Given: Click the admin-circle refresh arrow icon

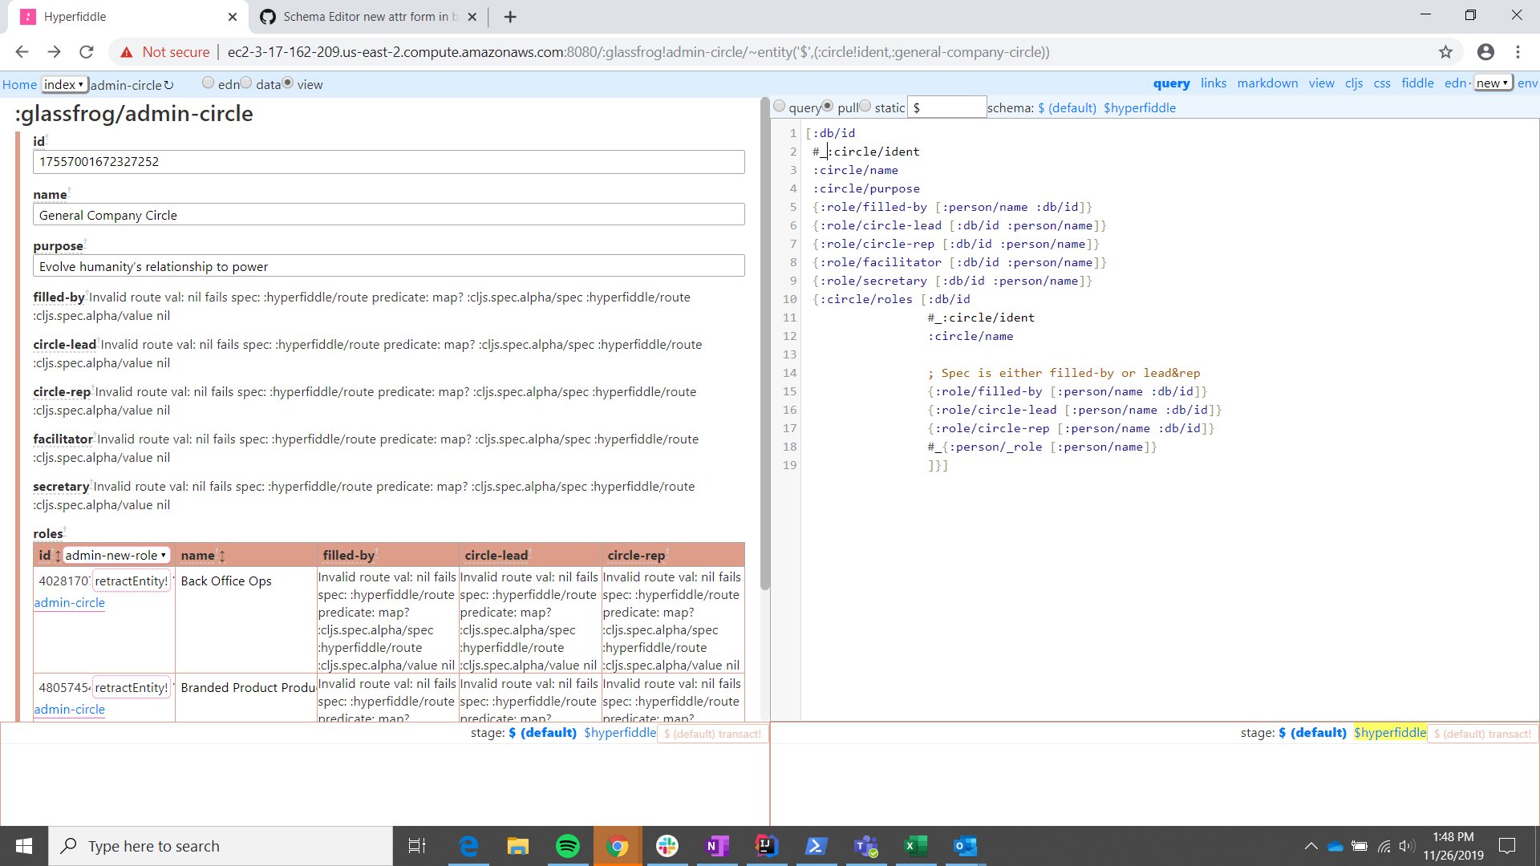Looking at the screenshot, I should pyautogui.click(x=168, y=85).
